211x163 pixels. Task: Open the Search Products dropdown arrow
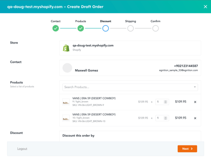pos(195,87)
